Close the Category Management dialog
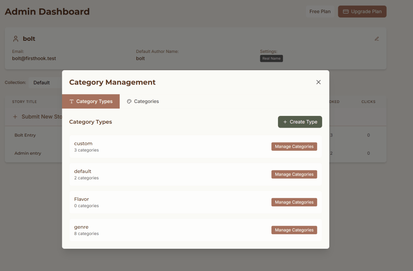Image resolution: width=413 pixels, height=271 pixels. (318, 82)
